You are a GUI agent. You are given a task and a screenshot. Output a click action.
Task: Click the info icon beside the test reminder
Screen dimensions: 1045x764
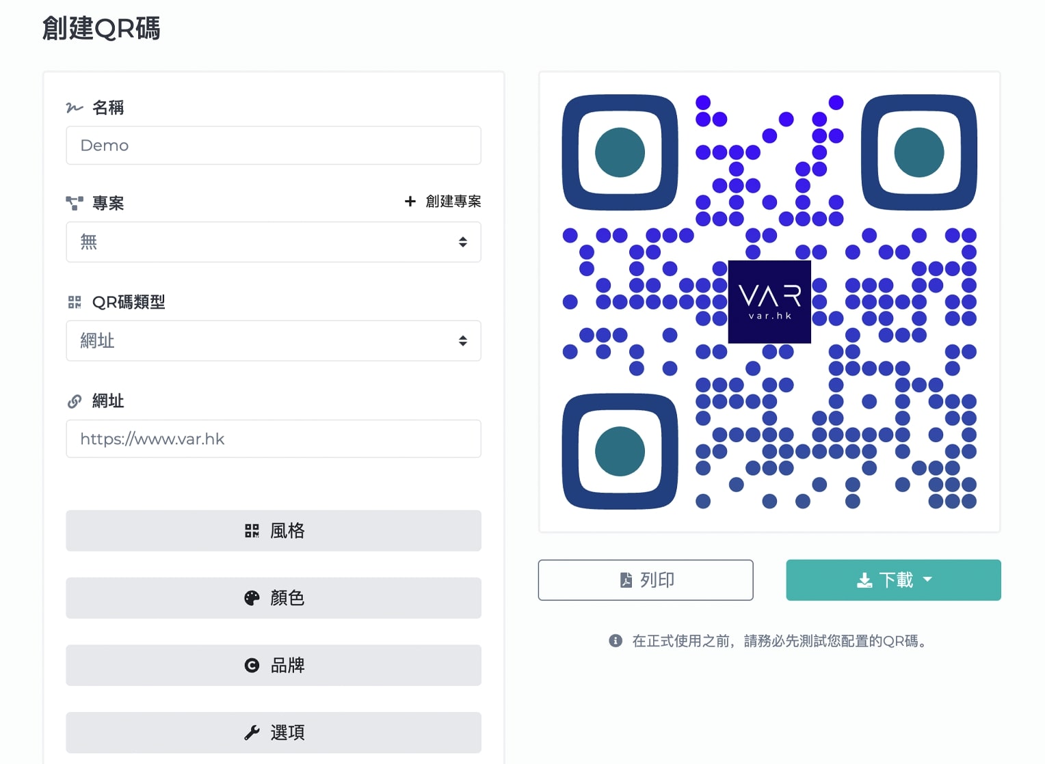tap(616, 641)
